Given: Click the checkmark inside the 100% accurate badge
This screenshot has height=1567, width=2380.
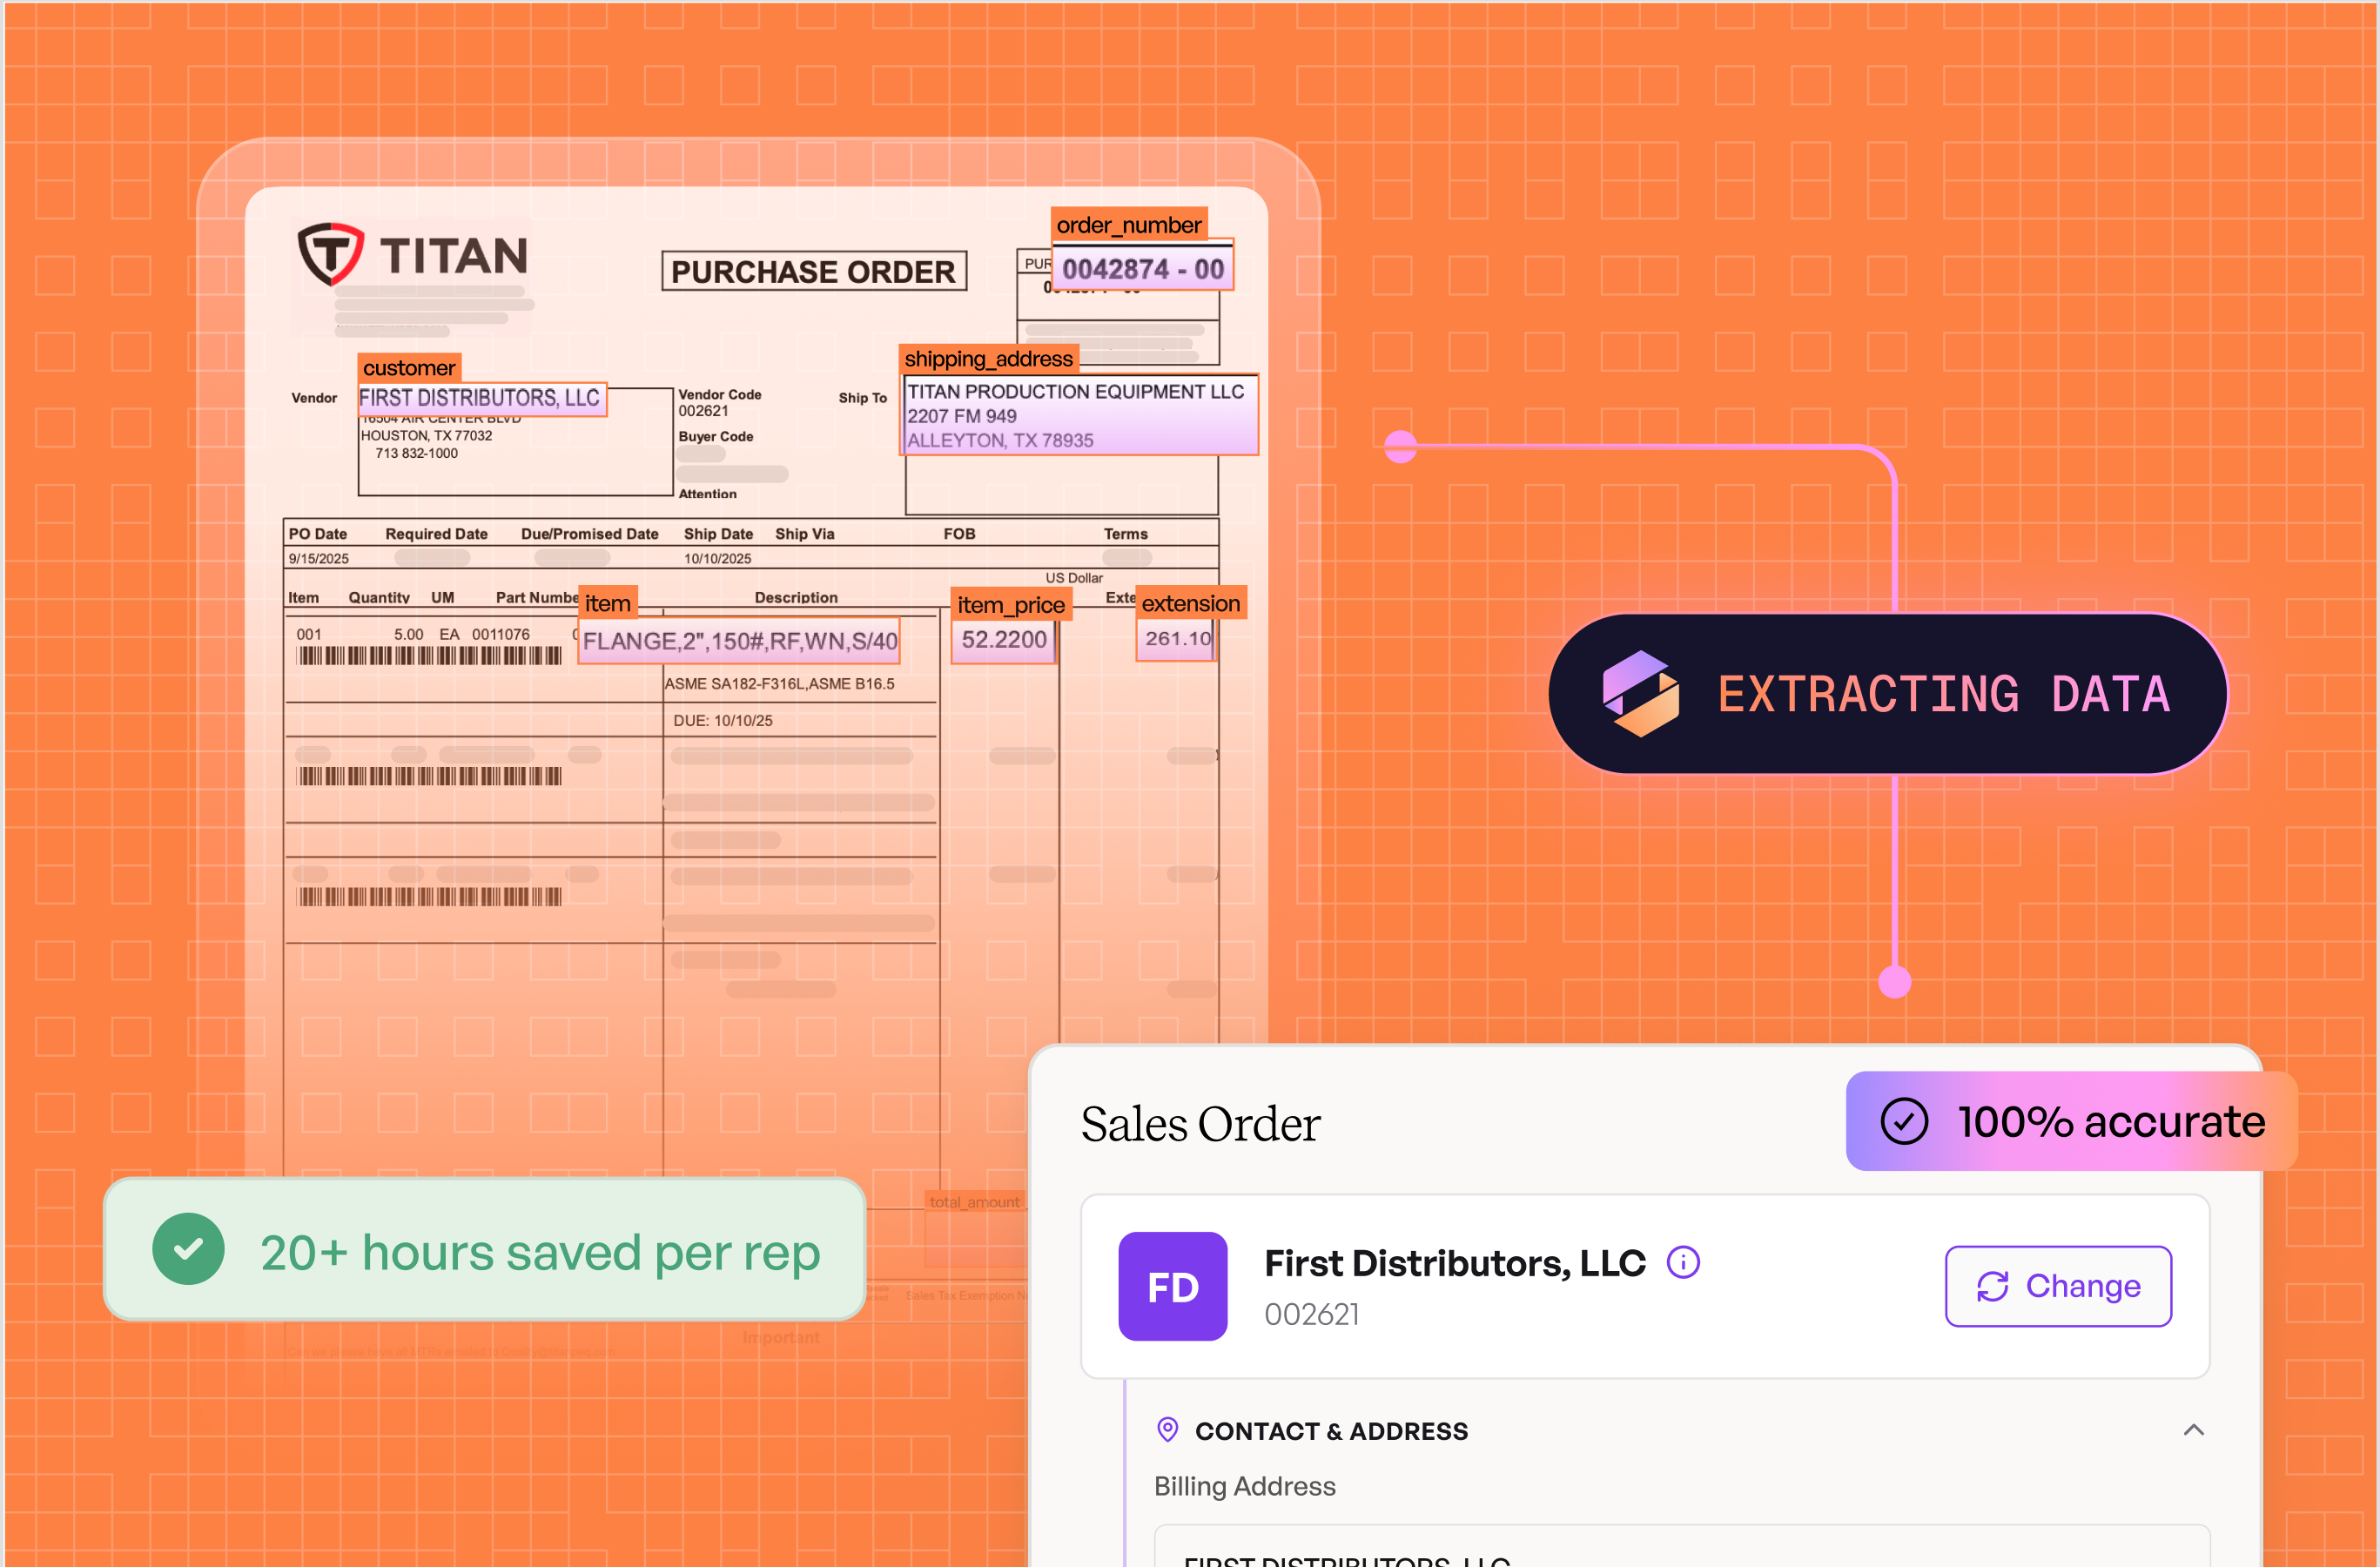Looking at the screenshot, I should [x=1905, y=1121].
